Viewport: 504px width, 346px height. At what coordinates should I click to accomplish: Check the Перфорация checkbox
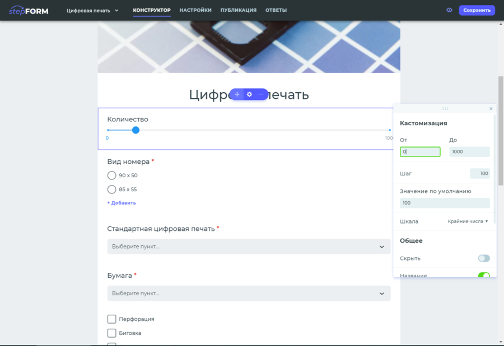coord(111,319)
